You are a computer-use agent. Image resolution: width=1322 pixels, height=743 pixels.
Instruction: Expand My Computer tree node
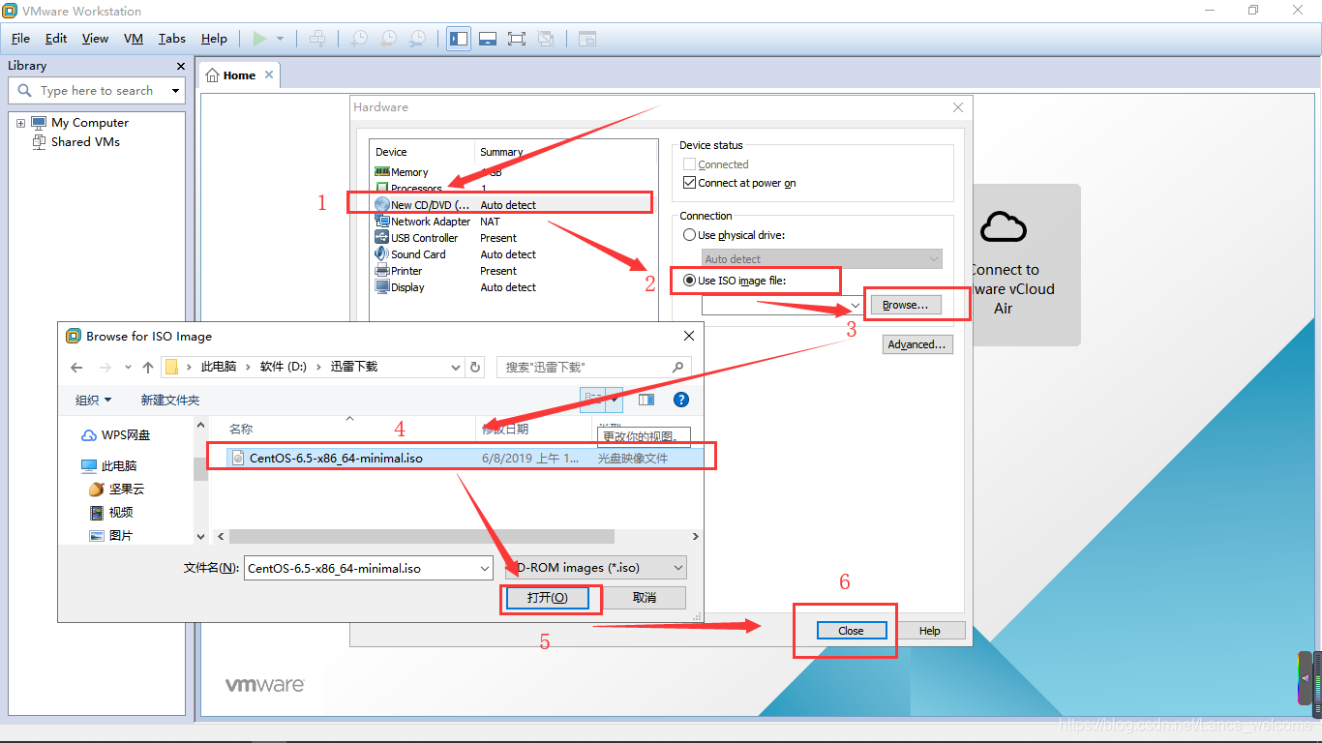pos(20,123)
